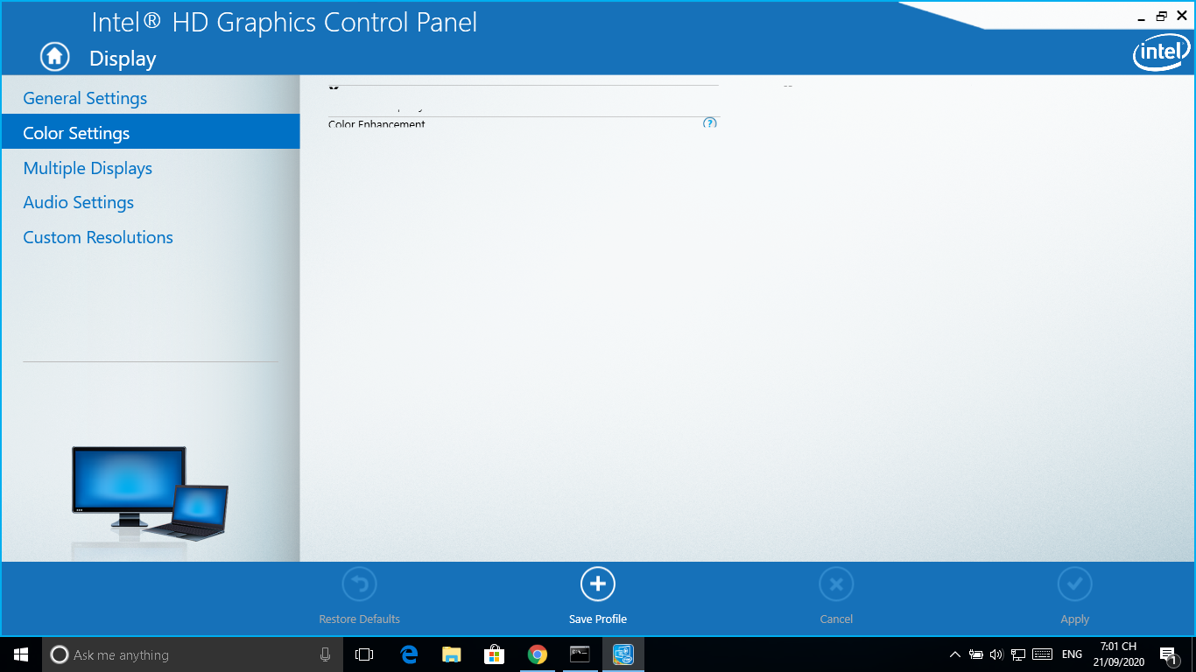Click the Save Profile plus icon
Image resolution: width=1196 pixels, height=672 pixels.
pyautogui.click(x=598, y=584)
